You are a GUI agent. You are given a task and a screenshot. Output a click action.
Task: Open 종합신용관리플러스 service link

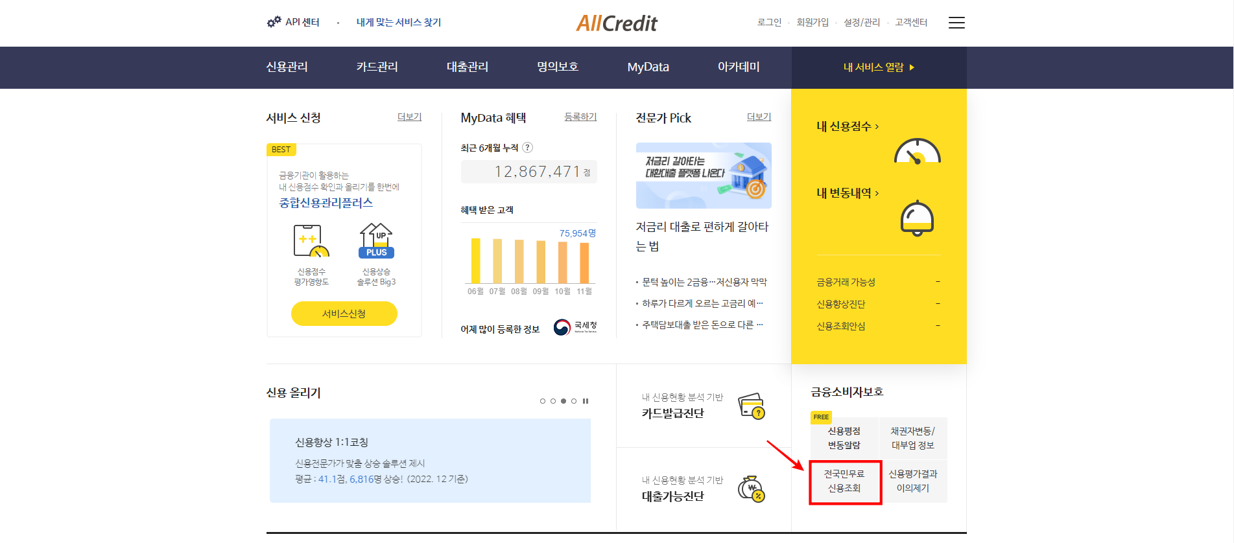point(326,203)
